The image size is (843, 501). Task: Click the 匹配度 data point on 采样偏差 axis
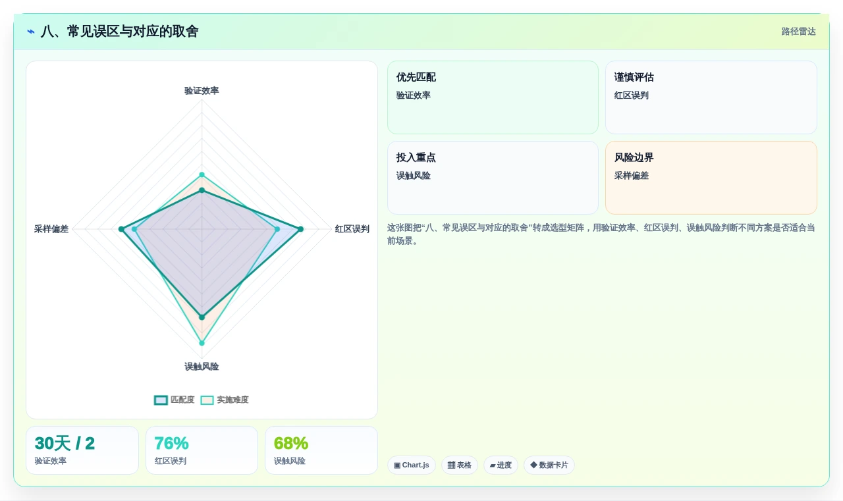point(121,229)
